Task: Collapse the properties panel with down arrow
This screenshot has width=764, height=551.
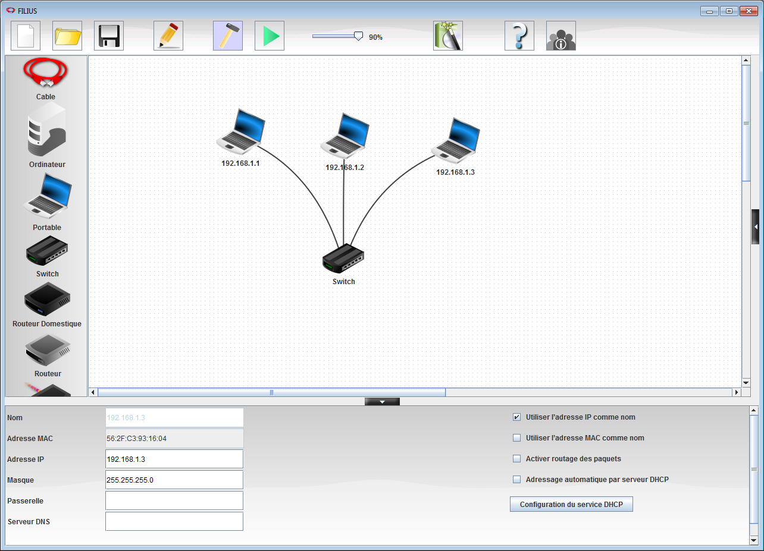Action: tap(382, 402)
